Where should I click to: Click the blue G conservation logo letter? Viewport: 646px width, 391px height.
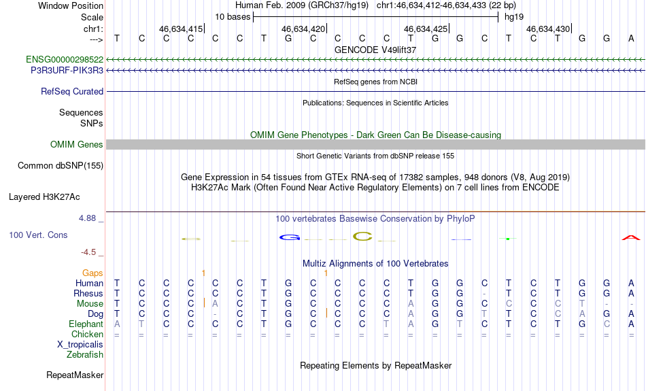[289, 237]
